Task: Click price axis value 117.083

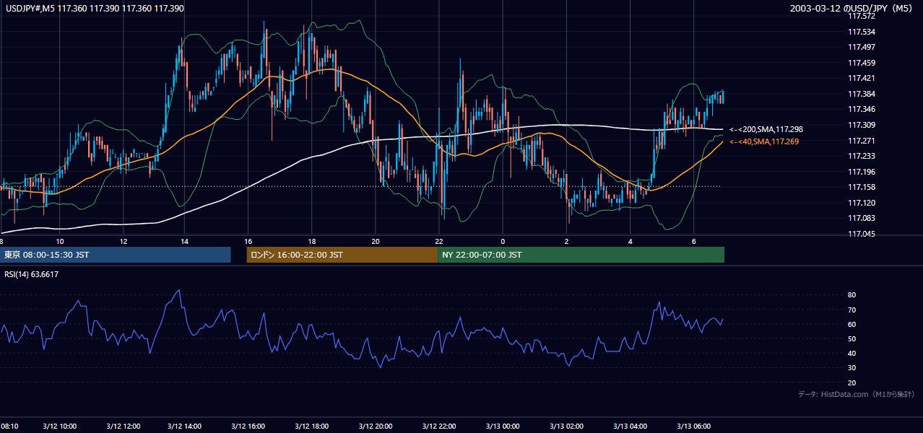Action: pos(862,218)
